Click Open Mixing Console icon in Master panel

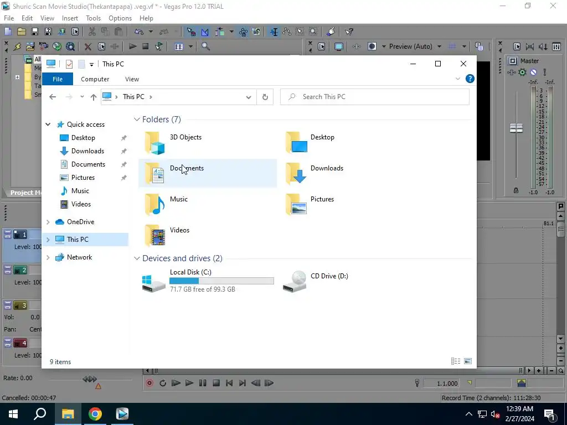pyautogui.click(x=556, y=46)
